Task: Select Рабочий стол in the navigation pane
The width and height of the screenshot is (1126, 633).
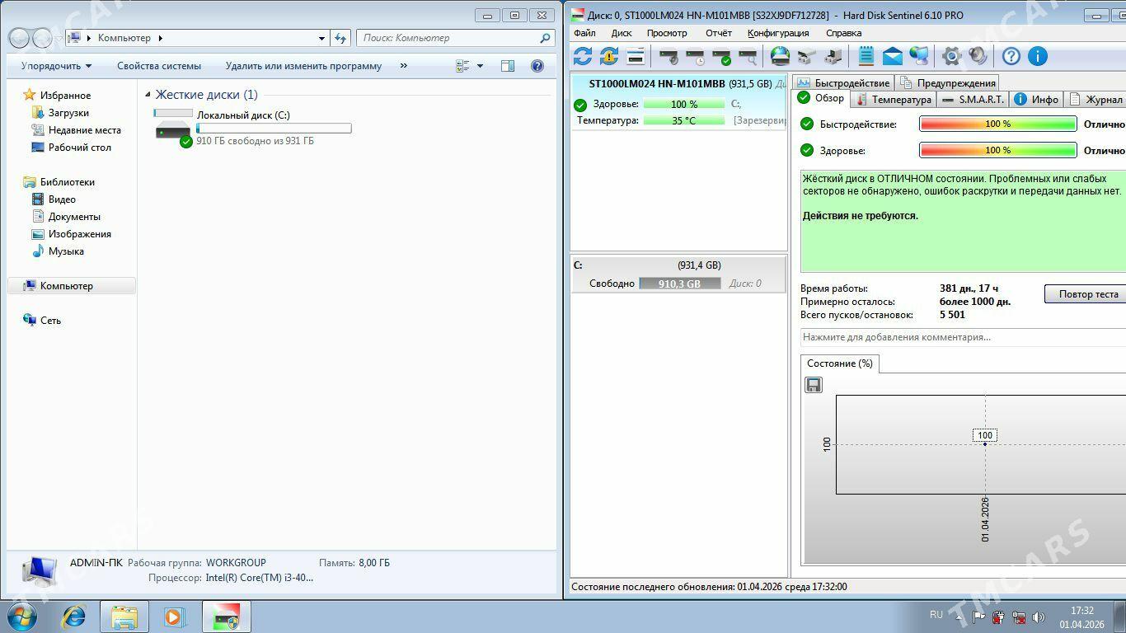Action: 79,148
